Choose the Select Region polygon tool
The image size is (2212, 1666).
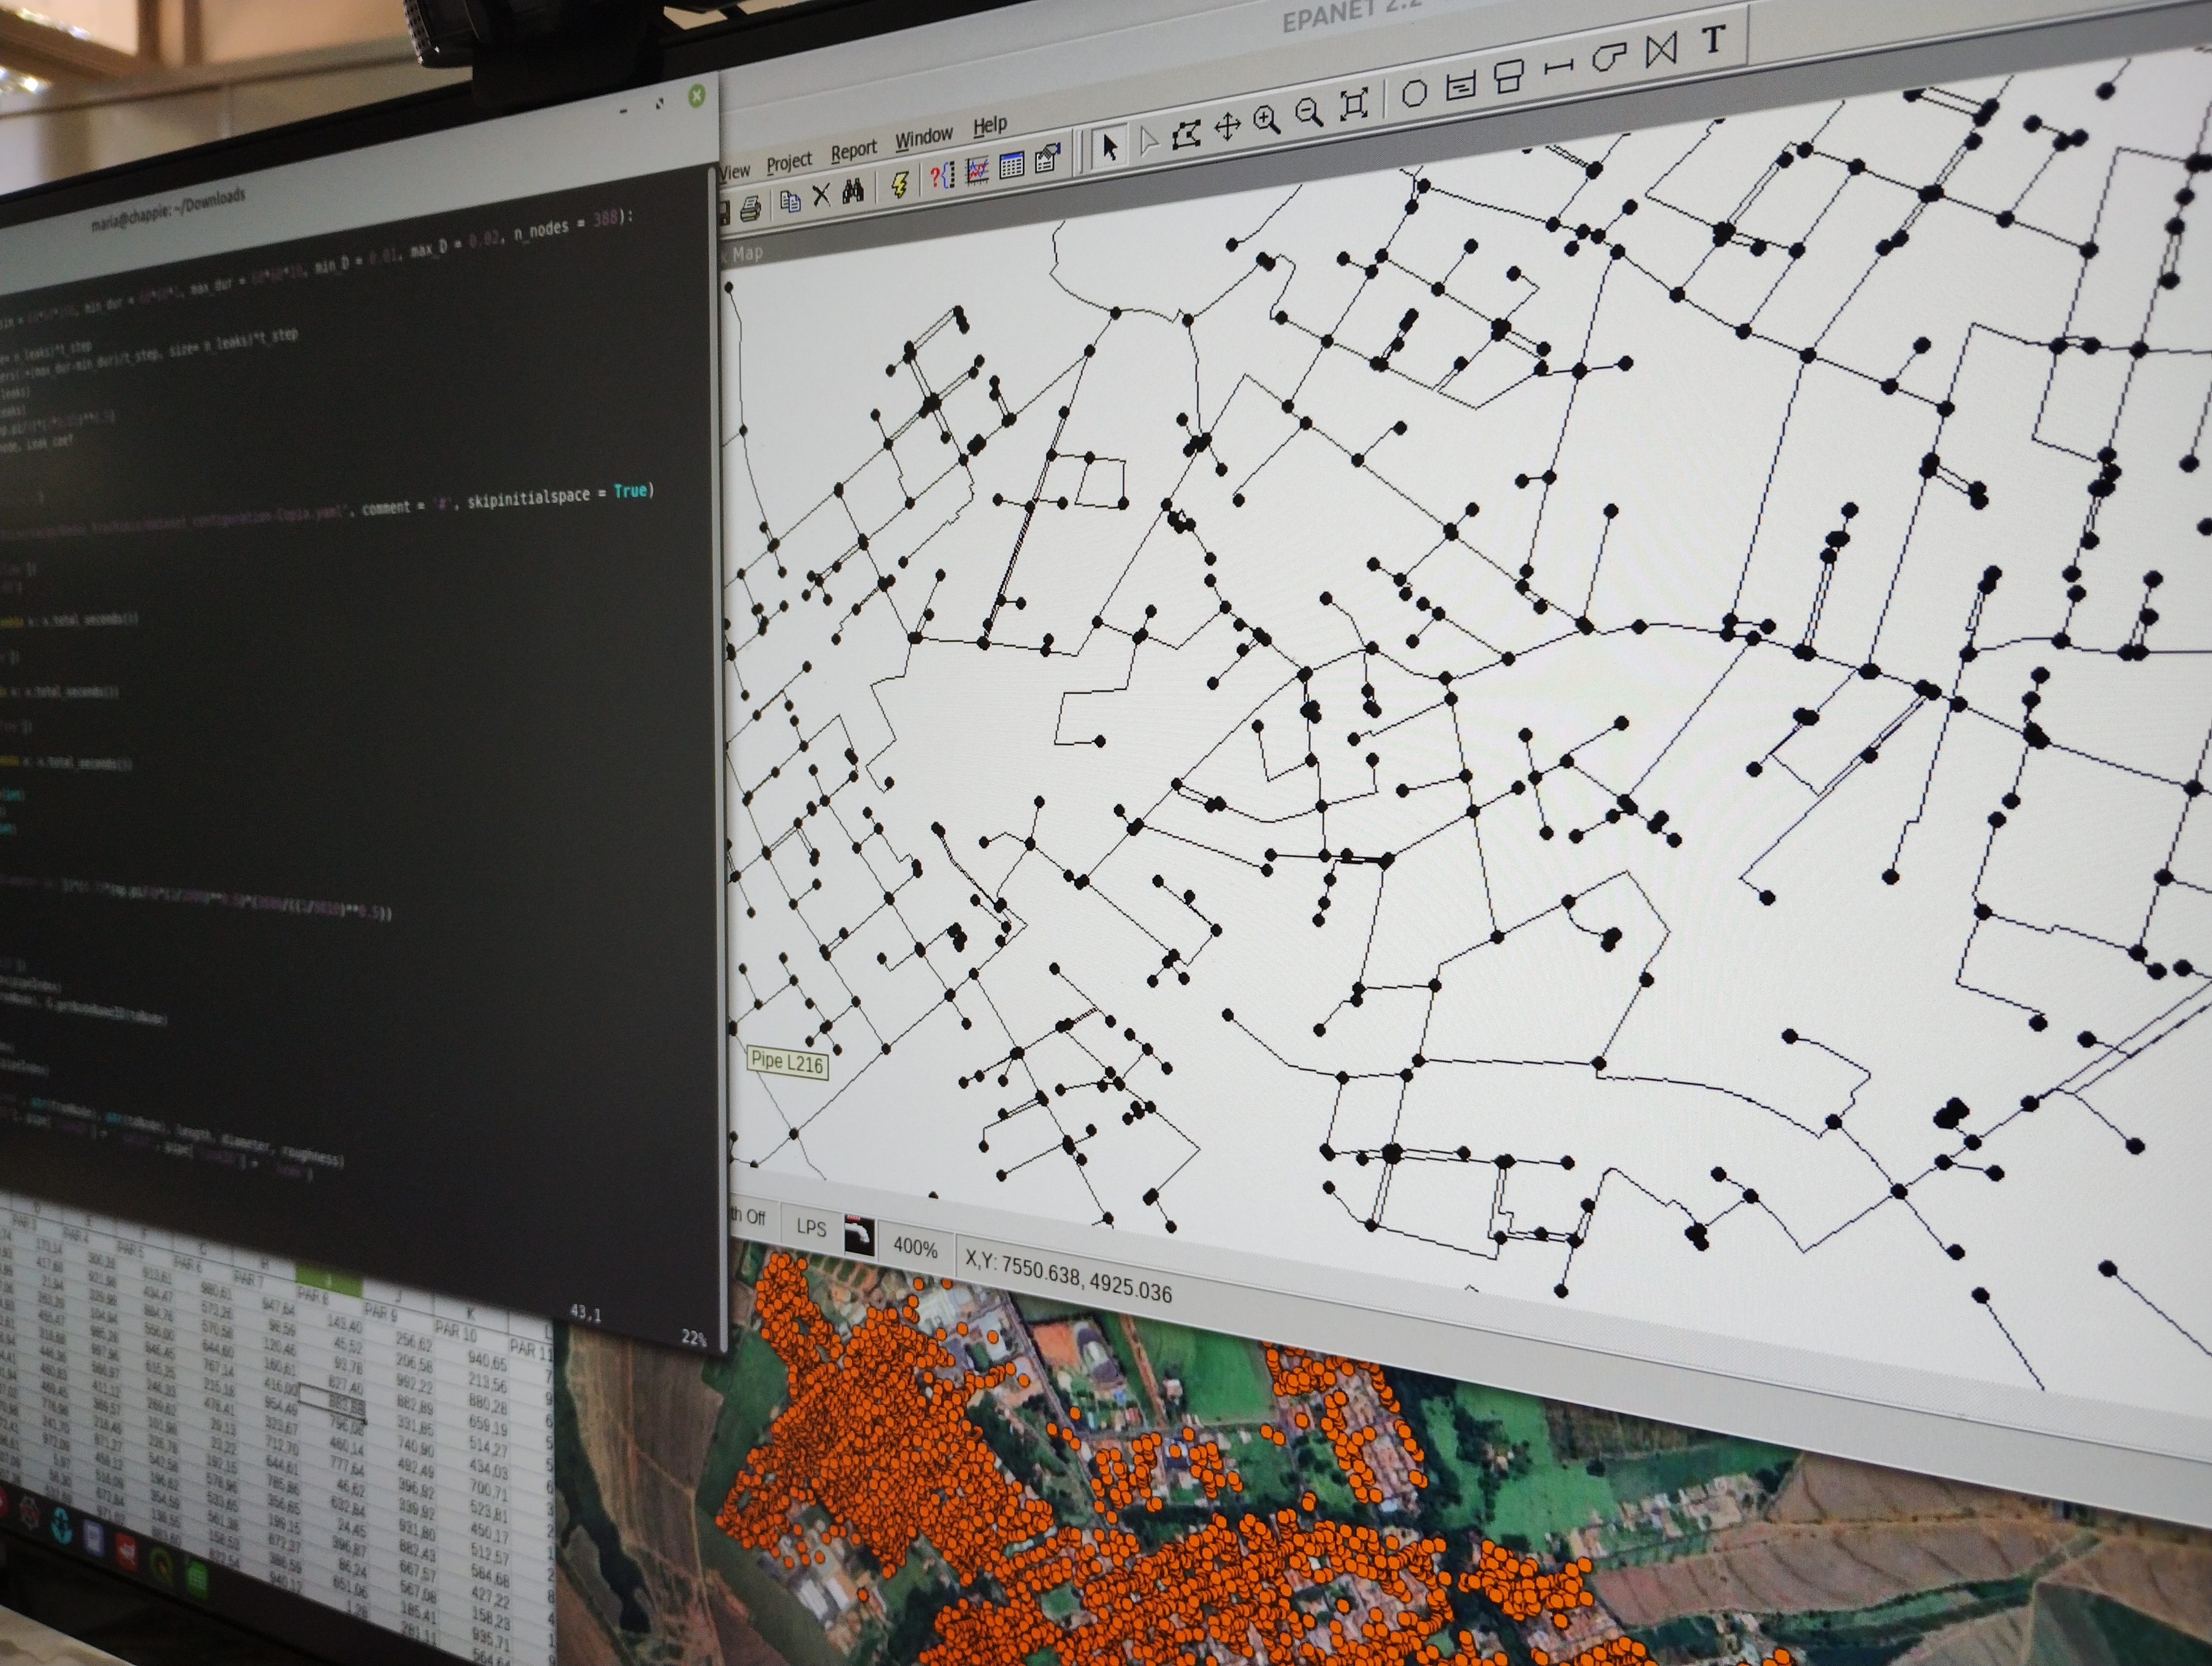[1187, 134]
